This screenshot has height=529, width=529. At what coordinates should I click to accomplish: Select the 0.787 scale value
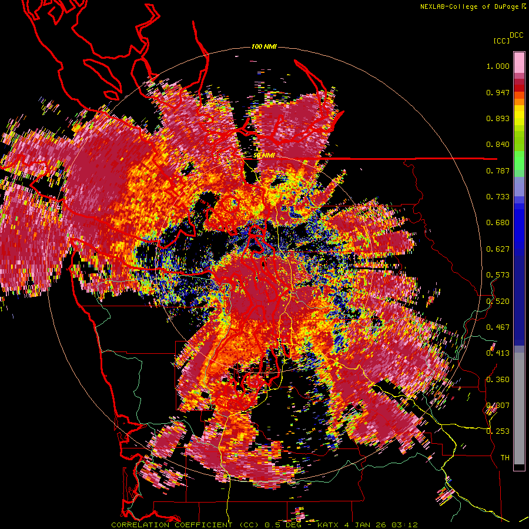tap(498, 170)
